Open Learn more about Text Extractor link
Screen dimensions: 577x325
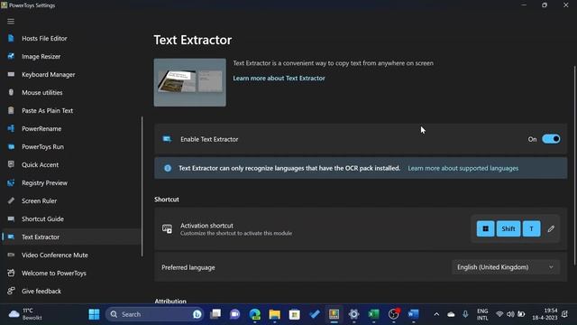click(279, 79)
